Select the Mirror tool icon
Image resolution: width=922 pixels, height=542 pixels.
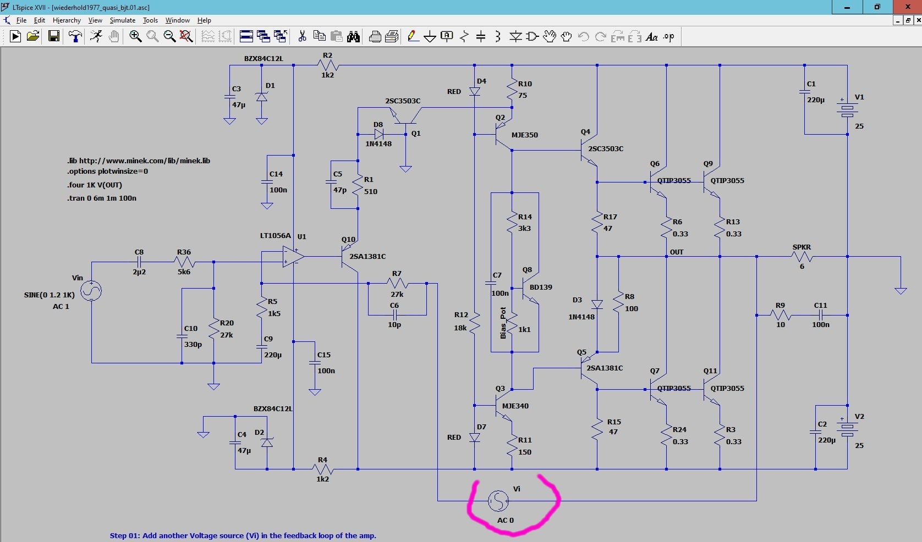634,36
